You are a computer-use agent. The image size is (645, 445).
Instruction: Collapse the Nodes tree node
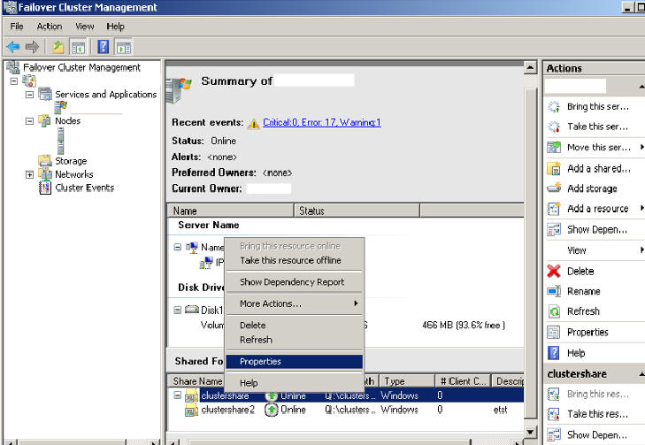29,121
